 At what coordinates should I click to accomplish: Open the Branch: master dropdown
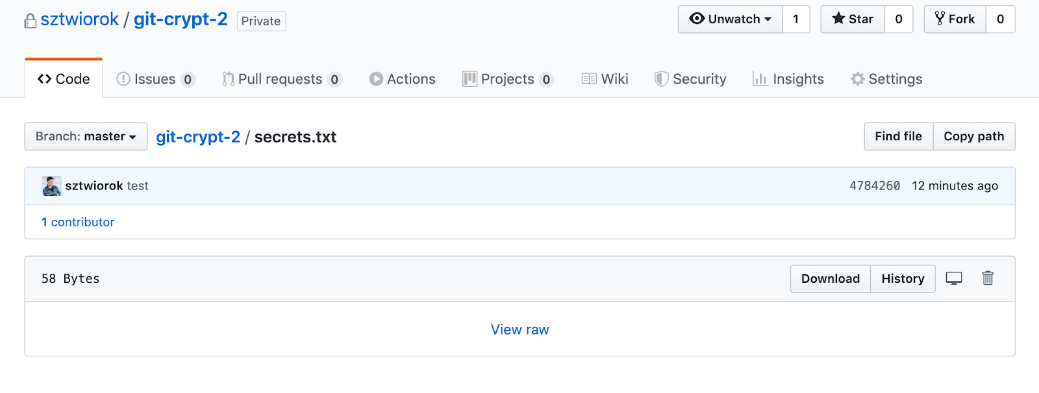coord(85,136)
